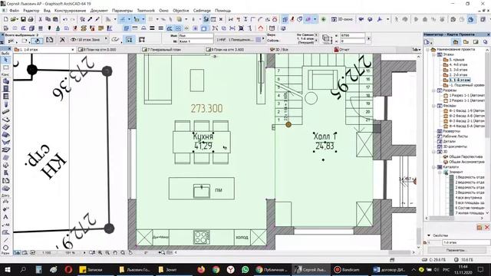Open WhatsApp from the taskbar
Viewport: 491px width, 276px height.
tap(245, 269)
